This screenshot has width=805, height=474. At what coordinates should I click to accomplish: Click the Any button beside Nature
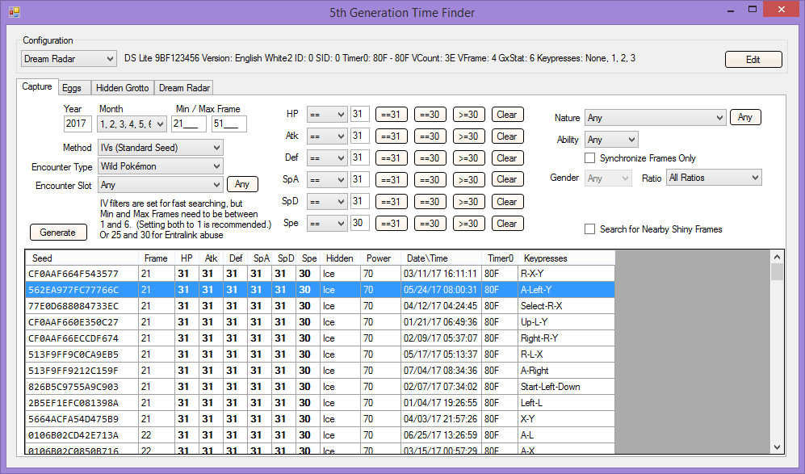(x=745, y=117)
